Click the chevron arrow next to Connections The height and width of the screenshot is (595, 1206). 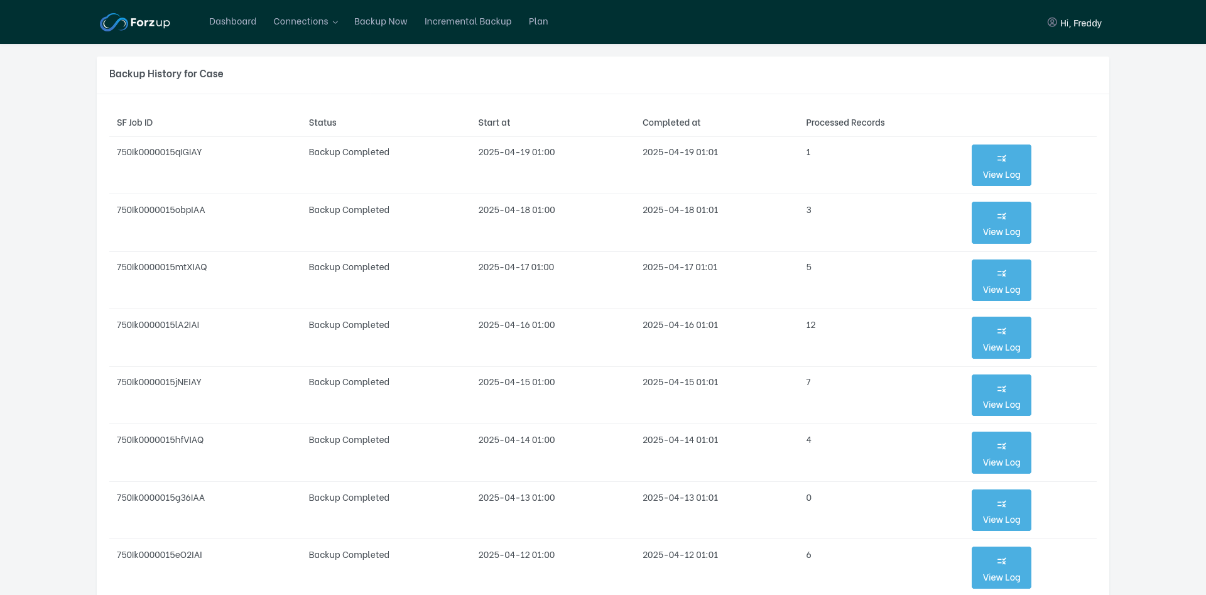[335, 23]
